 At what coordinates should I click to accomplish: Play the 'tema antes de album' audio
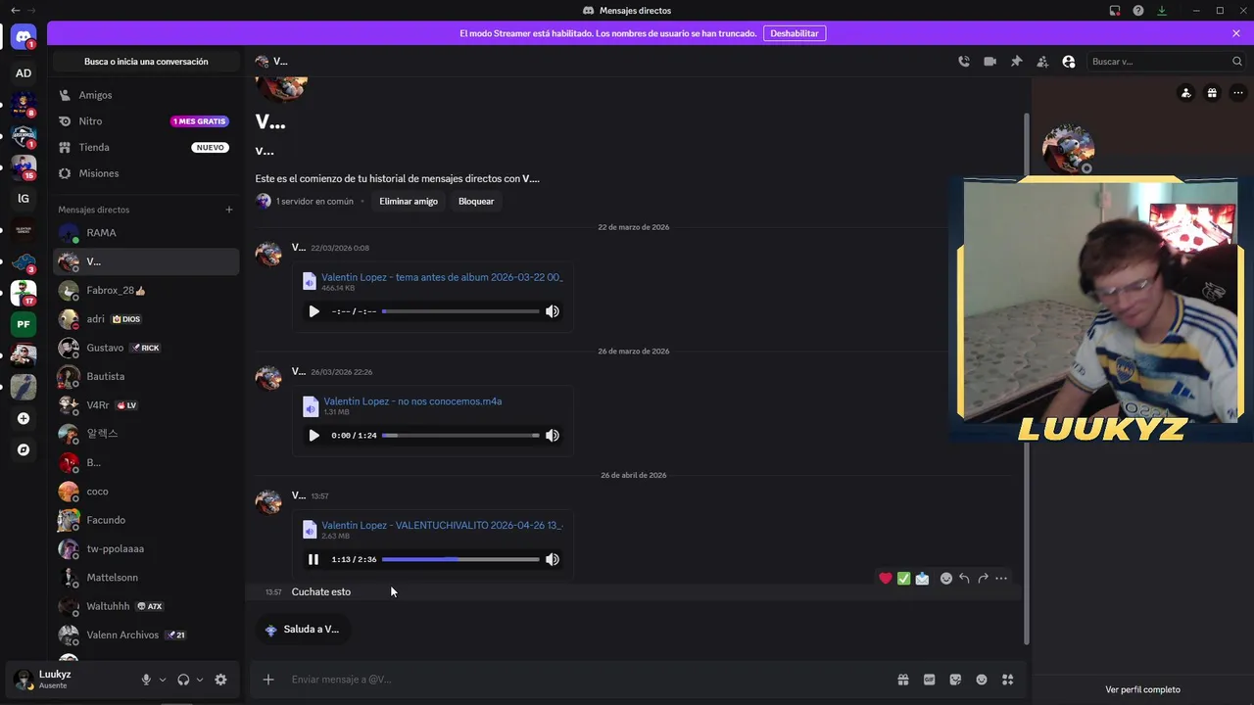pyautogui.click(x=313, y=311)
